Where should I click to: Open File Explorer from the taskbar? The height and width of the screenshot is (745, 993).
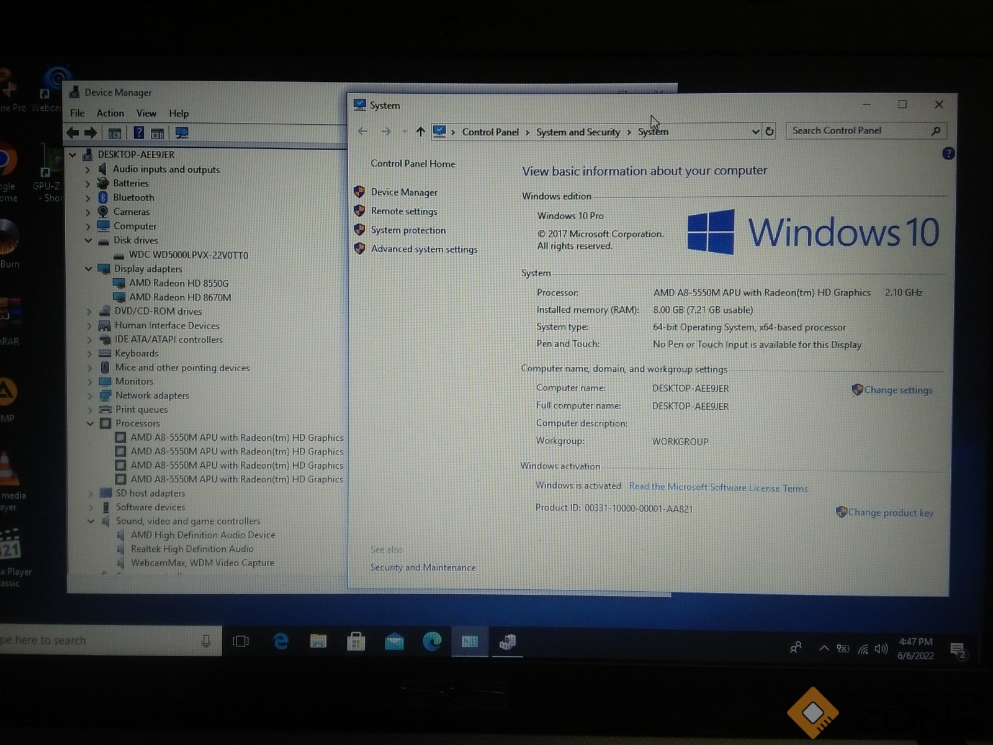318,641
